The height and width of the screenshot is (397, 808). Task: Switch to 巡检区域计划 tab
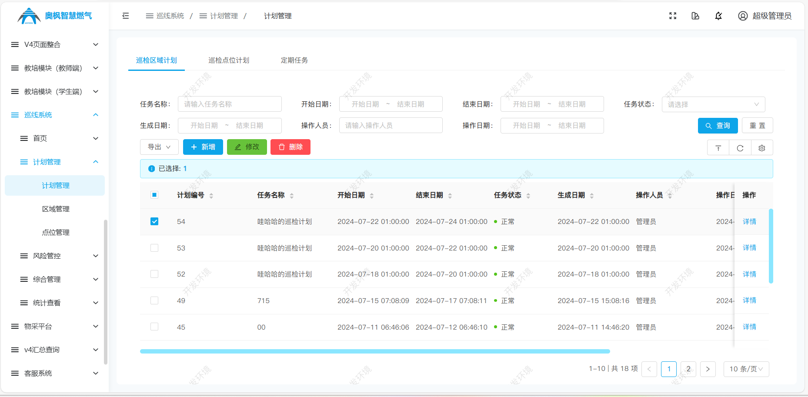click(157, 60)
